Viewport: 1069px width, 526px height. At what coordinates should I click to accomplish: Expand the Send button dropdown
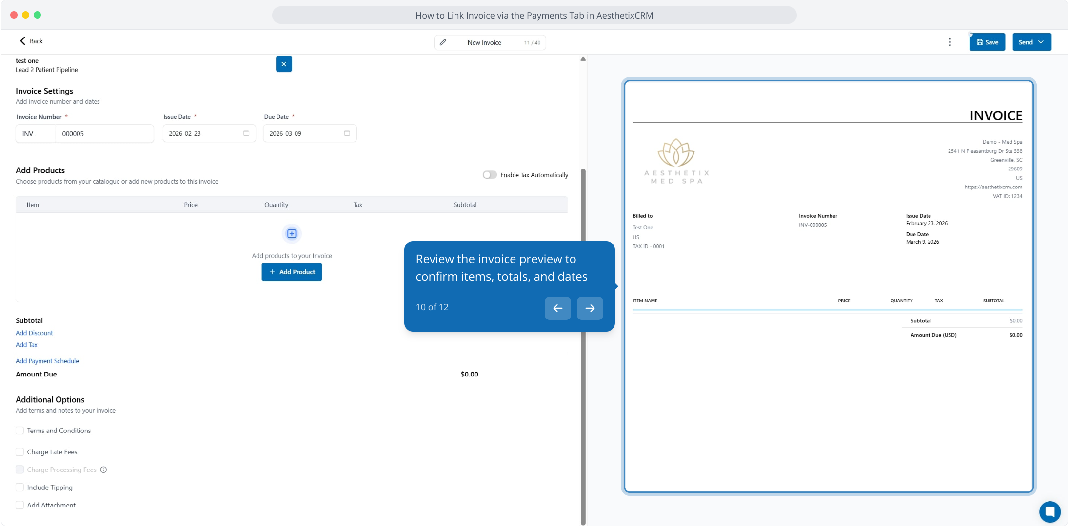[x=1041, y=42]
